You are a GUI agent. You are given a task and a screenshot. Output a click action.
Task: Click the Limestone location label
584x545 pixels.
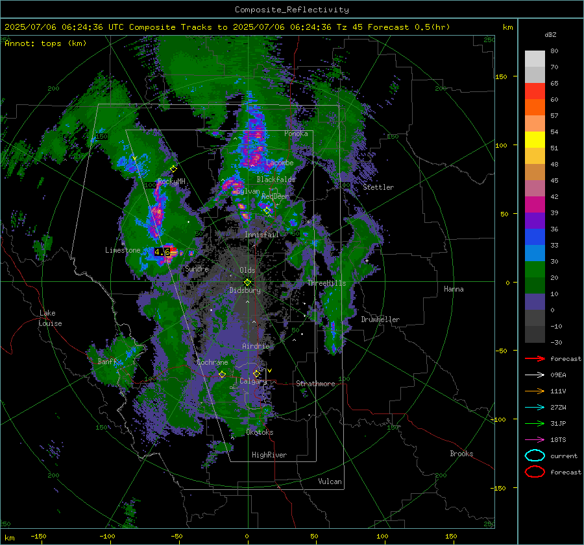(x=123, y=250)
